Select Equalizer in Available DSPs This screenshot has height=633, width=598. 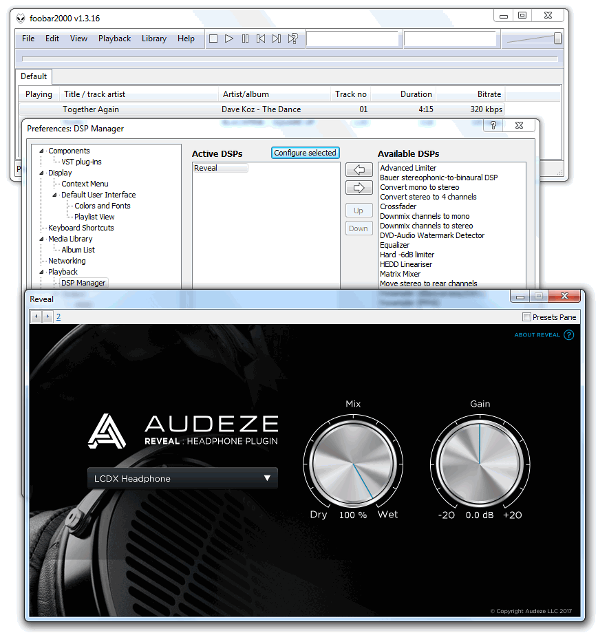point(394,245)
